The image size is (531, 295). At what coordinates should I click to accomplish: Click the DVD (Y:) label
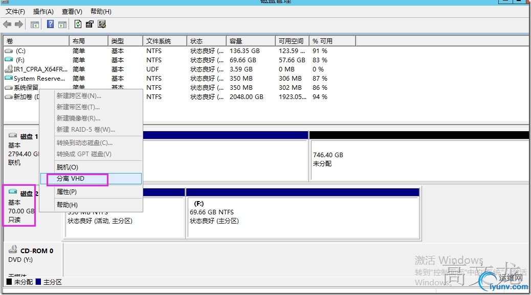pos(20,259)
